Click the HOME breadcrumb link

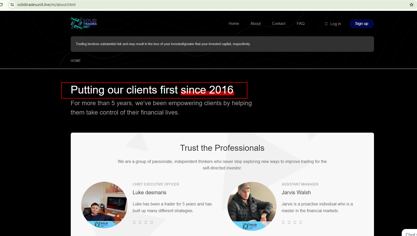[x=76, y=61]
